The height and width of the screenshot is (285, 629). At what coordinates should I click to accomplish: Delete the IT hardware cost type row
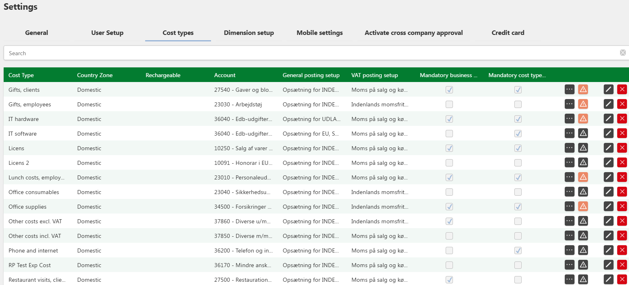(x=622, y=119)
